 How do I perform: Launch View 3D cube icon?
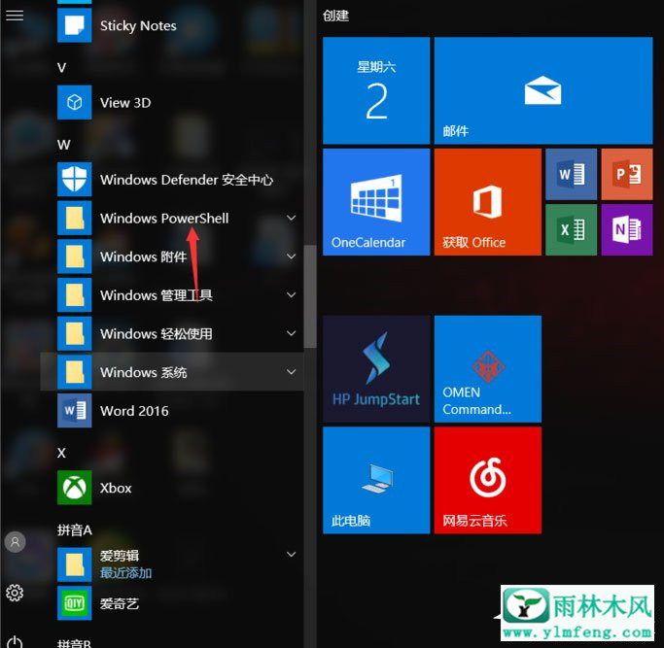click(75, 102)
